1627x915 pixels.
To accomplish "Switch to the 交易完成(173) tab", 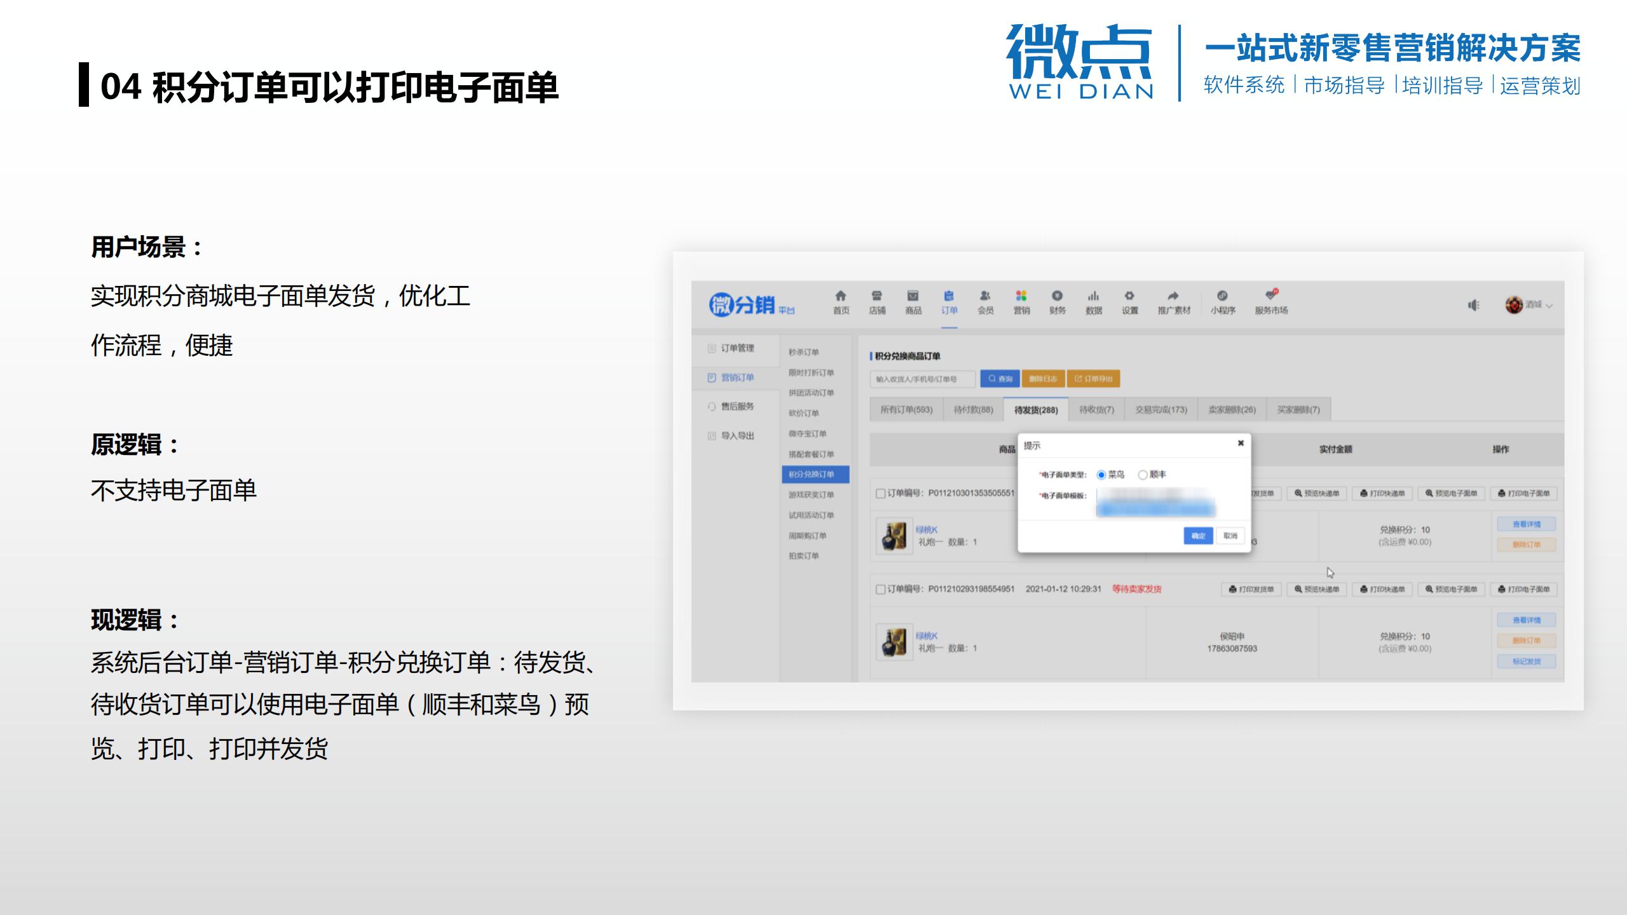I will click(x=1161, y=410).
